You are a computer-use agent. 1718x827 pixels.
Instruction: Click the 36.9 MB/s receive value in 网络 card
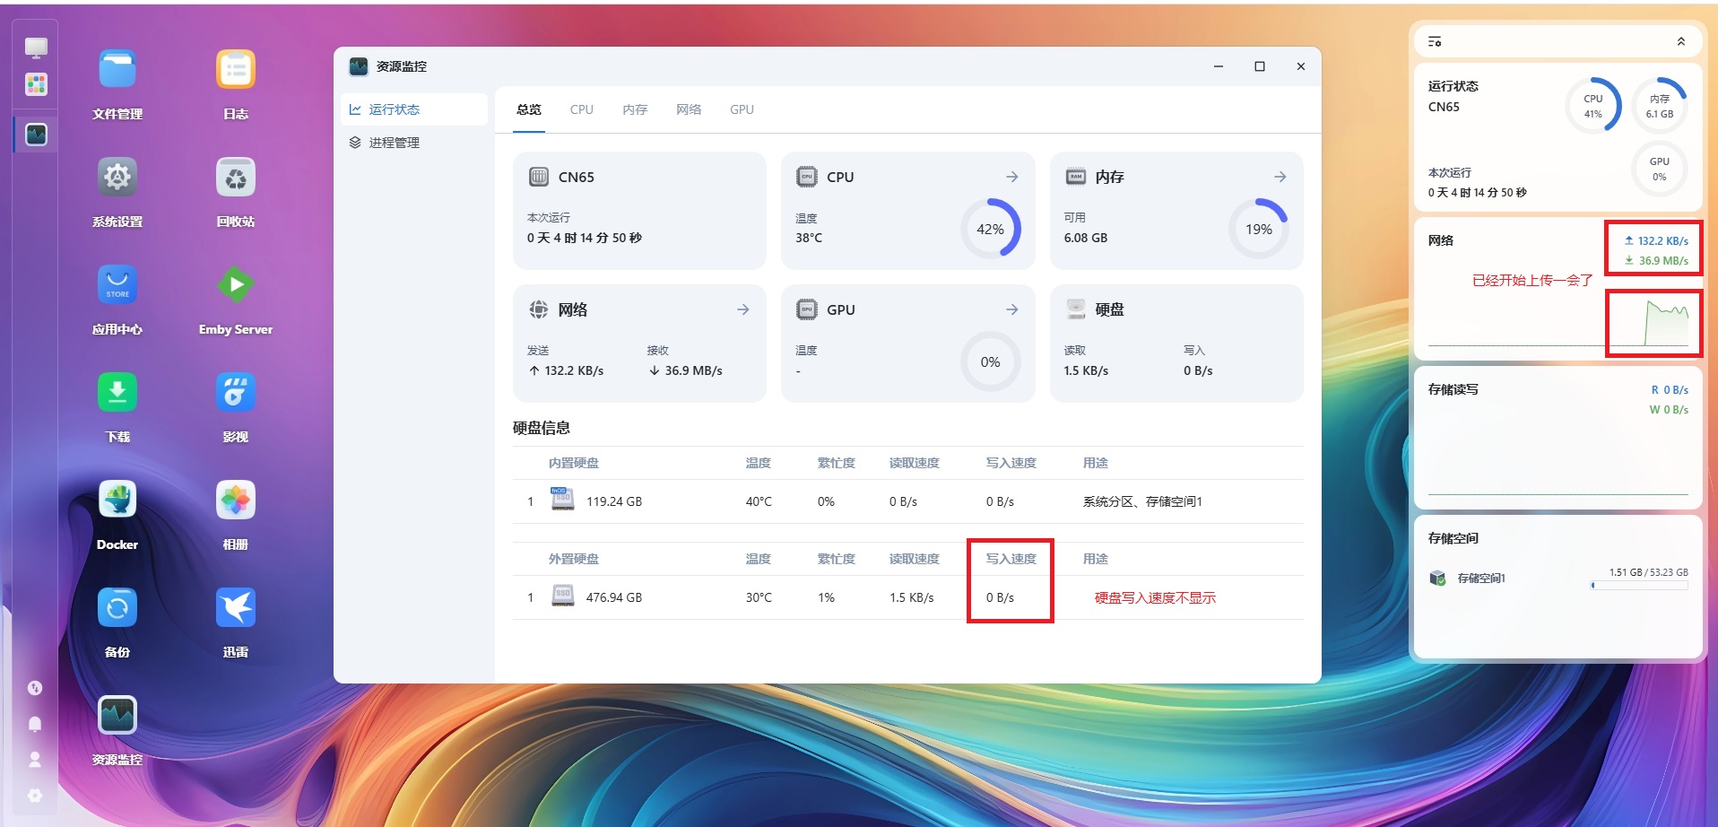coord(685,370)
